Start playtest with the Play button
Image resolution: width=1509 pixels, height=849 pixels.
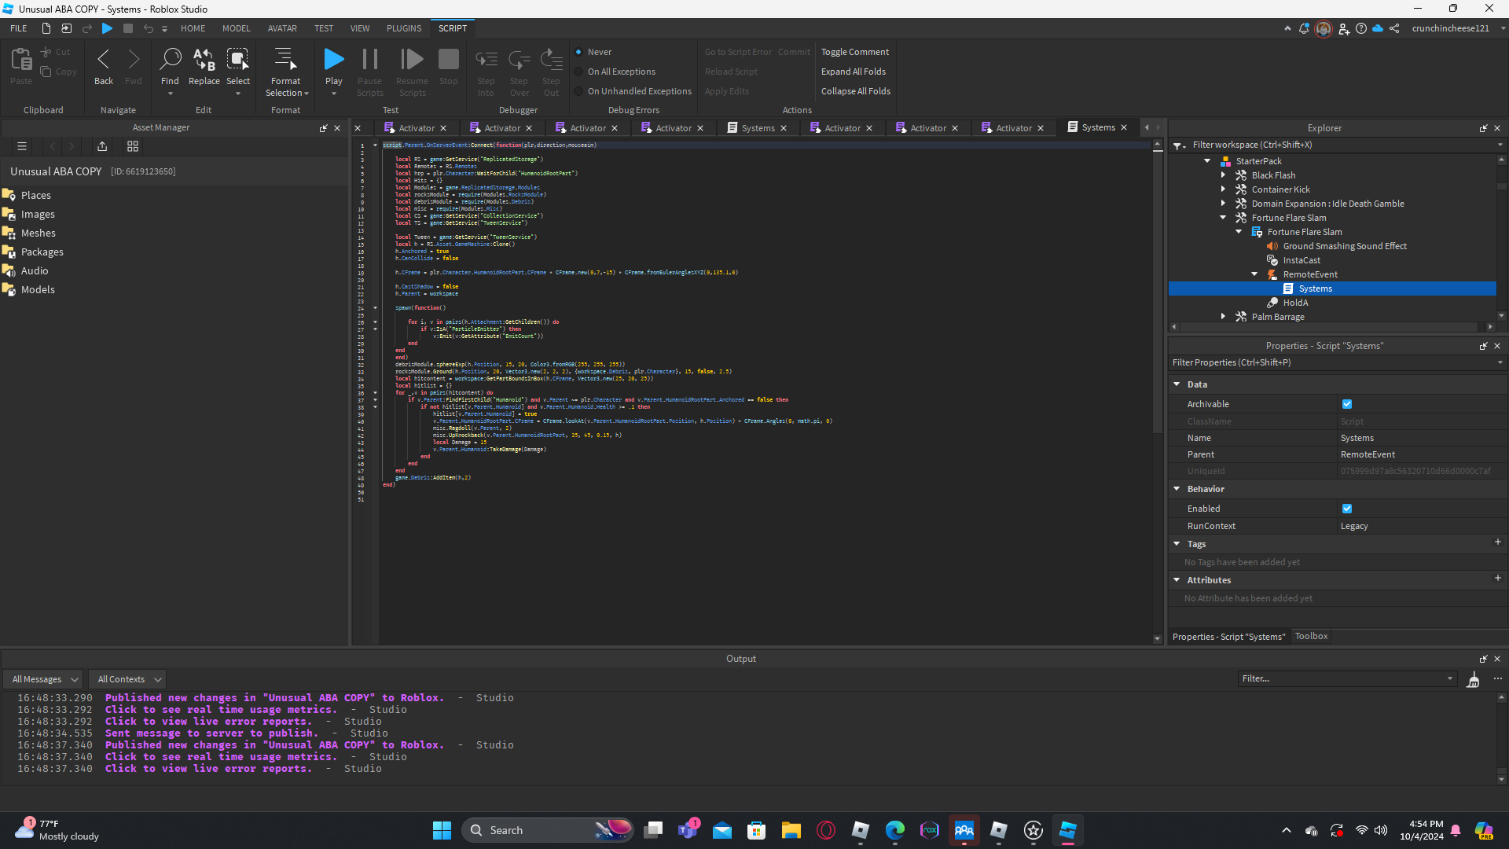click(x=334, y=60)
